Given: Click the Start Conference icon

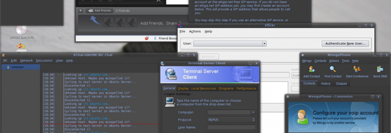Looking at the screenshot, I should click(x=357, y=69).
